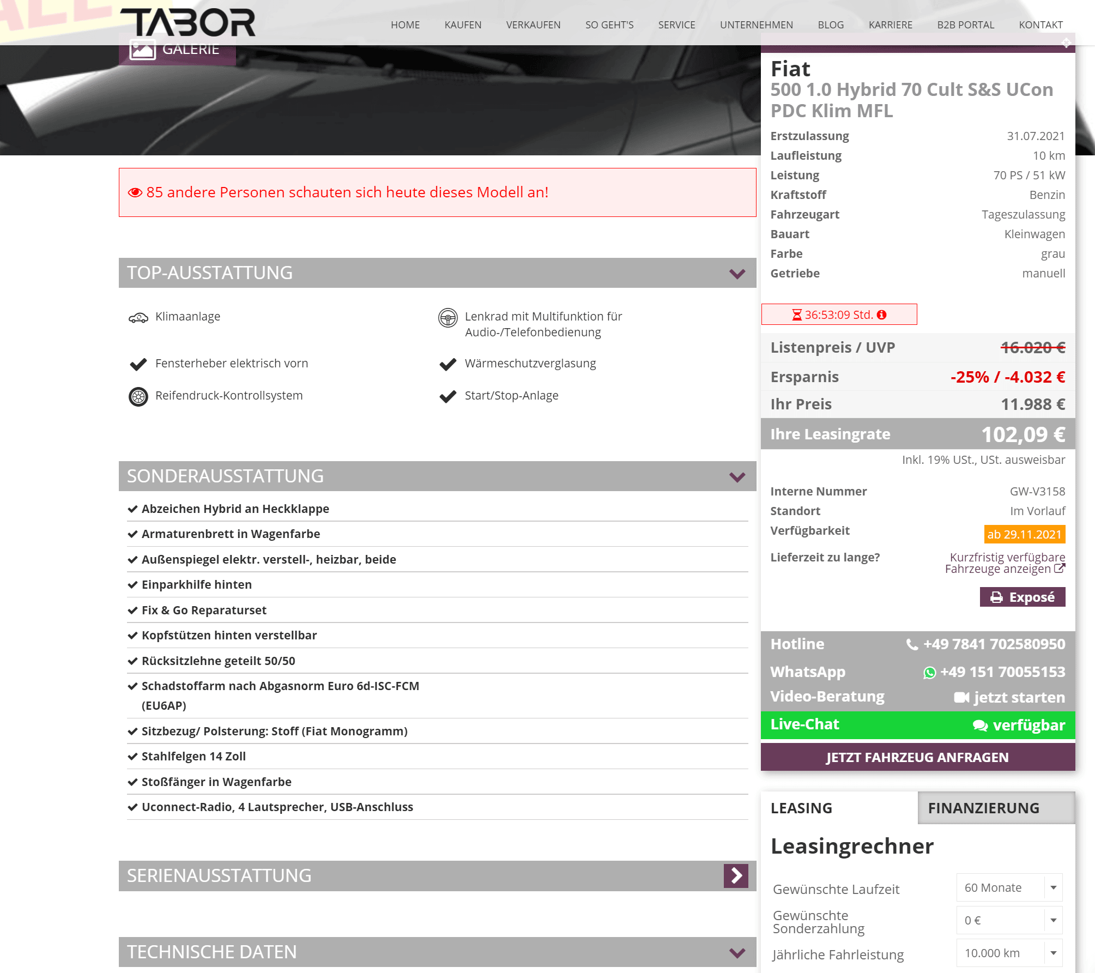This screenshot has width=1095, height=973.
Task: Click the vehicle header photo
Action: tap(380, 100)
